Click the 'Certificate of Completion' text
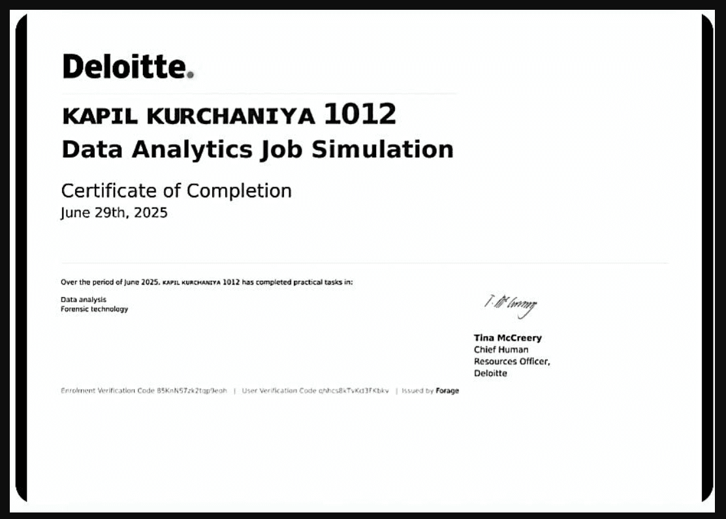 coord(176,191)
